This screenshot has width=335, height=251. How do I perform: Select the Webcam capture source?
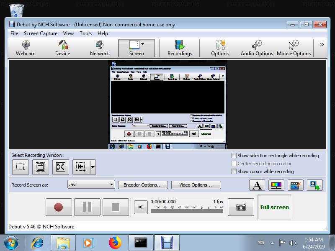[x=26, y=48]
